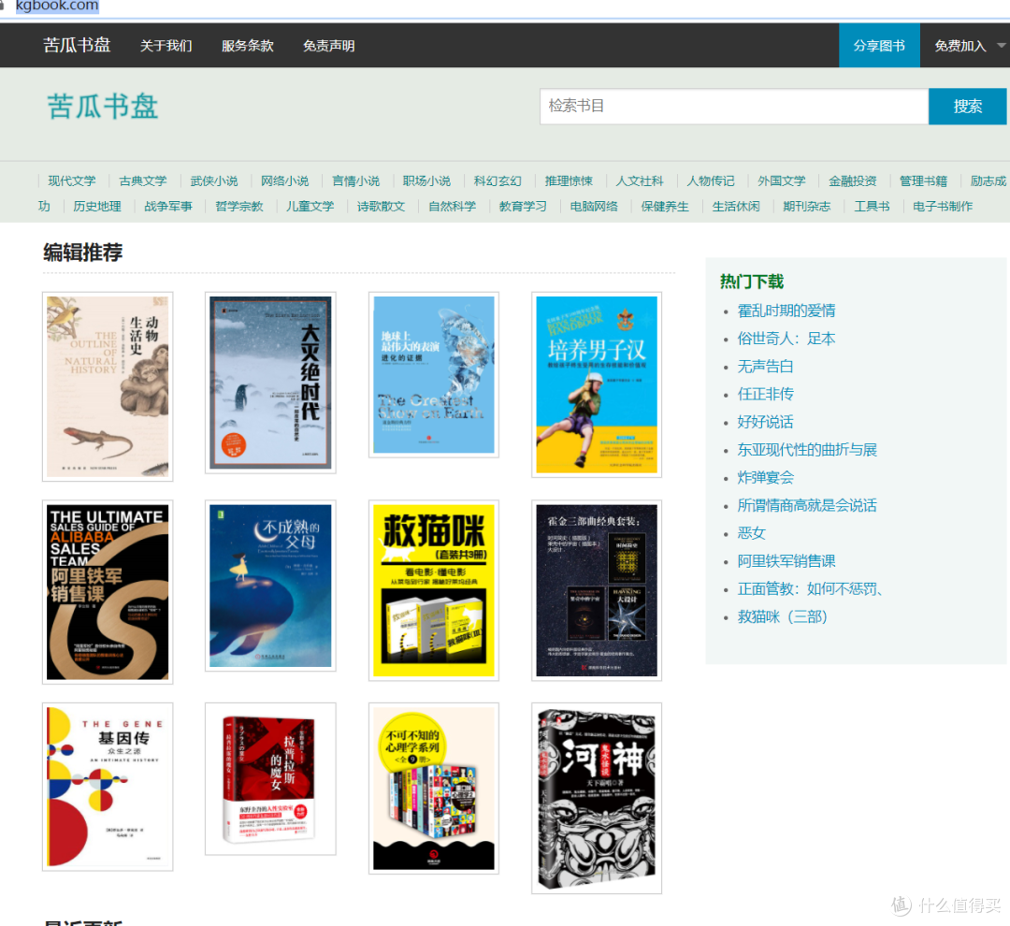Open the 基因传 book cover

point(108,787)
